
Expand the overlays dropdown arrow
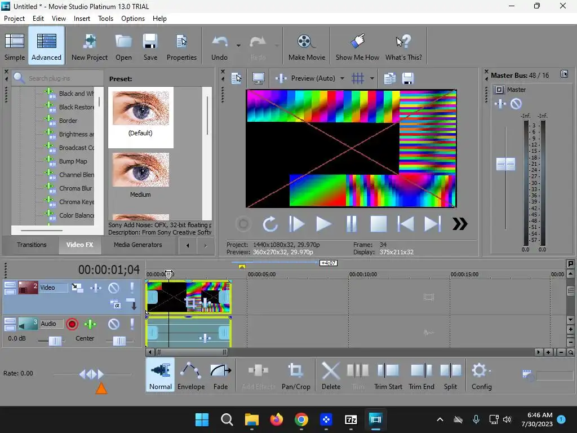coord(372,78)
